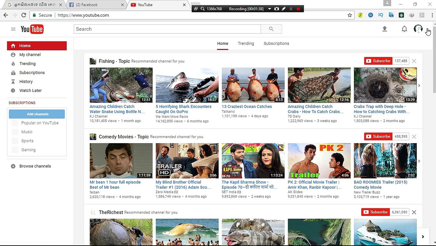Click the History hourglass icon in sidebar

(13, 82)
